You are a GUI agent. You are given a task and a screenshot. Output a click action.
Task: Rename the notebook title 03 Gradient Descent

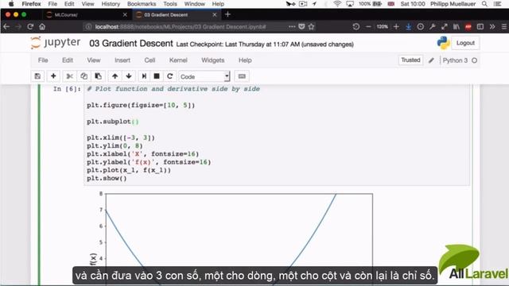pyautogui.click(x=130, y=44)
